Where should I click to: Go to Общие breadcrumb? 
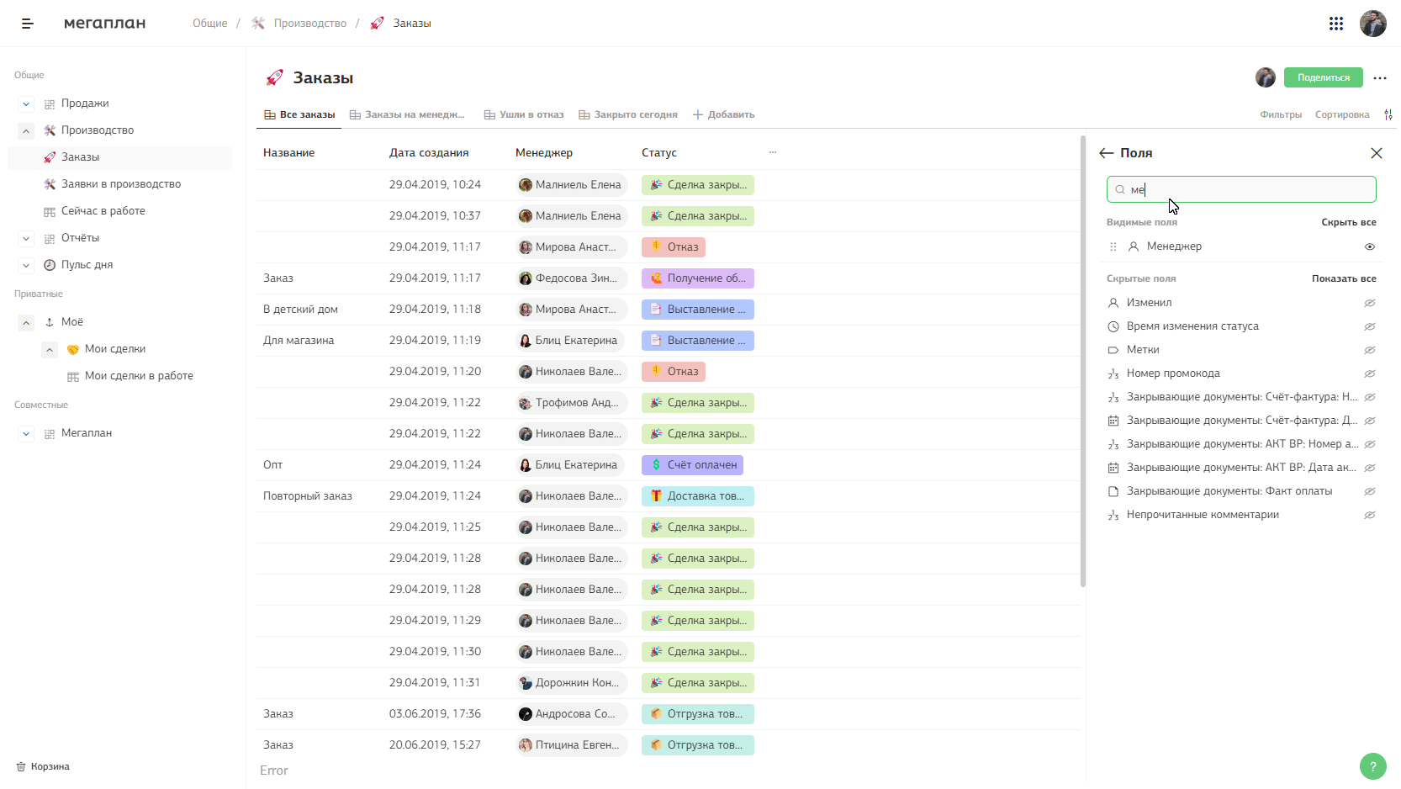pyautogui.click(x=210, y=23)
